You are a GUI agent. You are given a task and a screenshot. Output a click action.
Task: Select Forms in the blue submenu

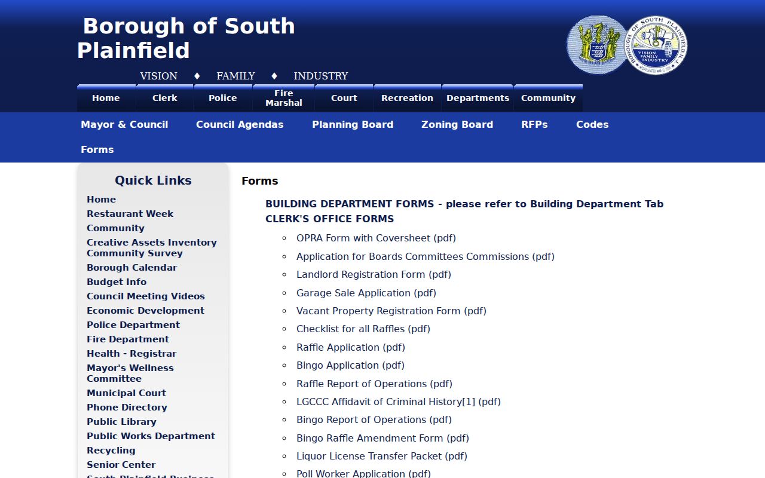point(97,149)
